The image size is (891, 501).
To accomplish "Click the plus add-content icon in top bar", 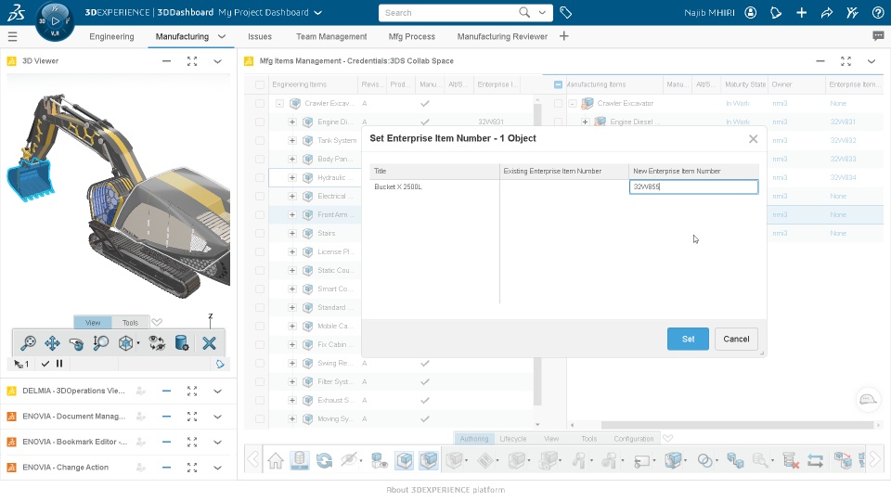I will click(x=801, y=12).
